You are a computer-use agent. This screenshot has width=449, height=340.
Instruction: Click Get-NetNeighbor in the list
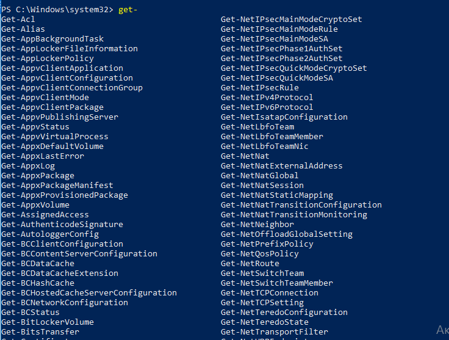pos(257,225)
